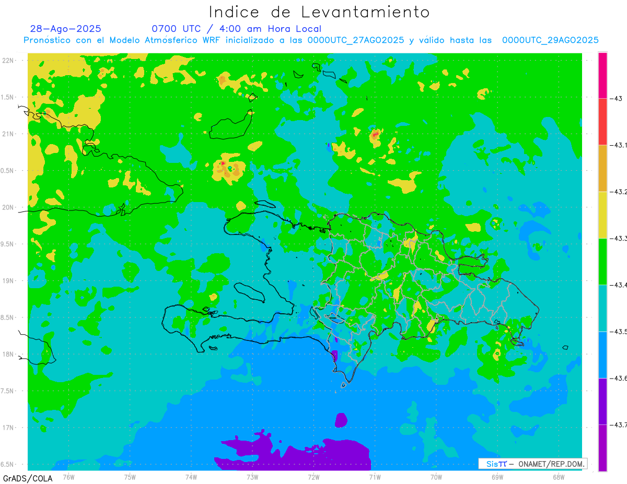Image resolution: width=627 pixels, height=484 pixels.
Task: Pick the orange colorbar segment
Action: tap(602, 168)
